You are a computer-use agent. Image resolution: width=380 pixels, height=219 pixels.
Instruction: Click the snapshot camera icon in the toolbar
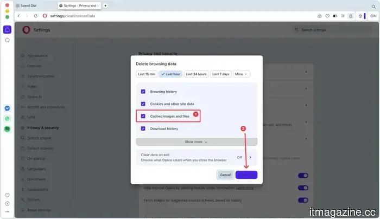tap(320, 16)
